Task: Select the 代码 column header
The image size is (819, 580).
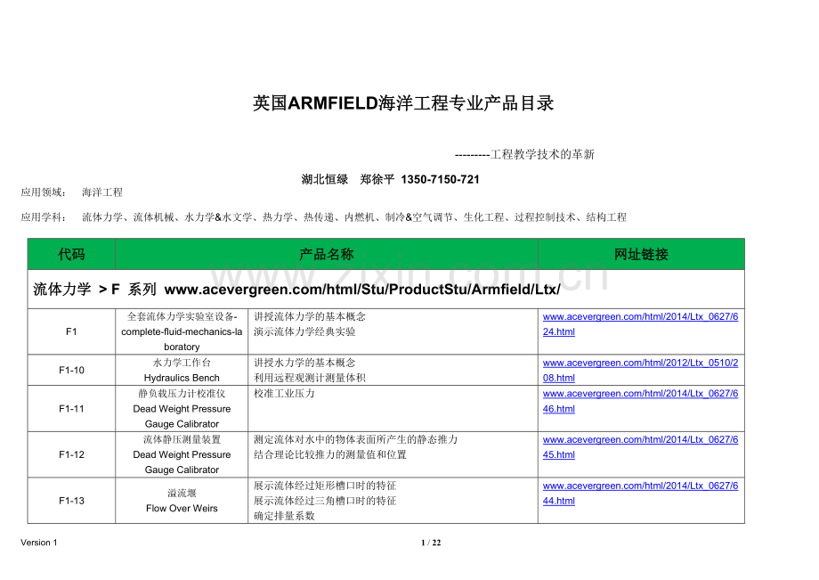Action: 71,255
